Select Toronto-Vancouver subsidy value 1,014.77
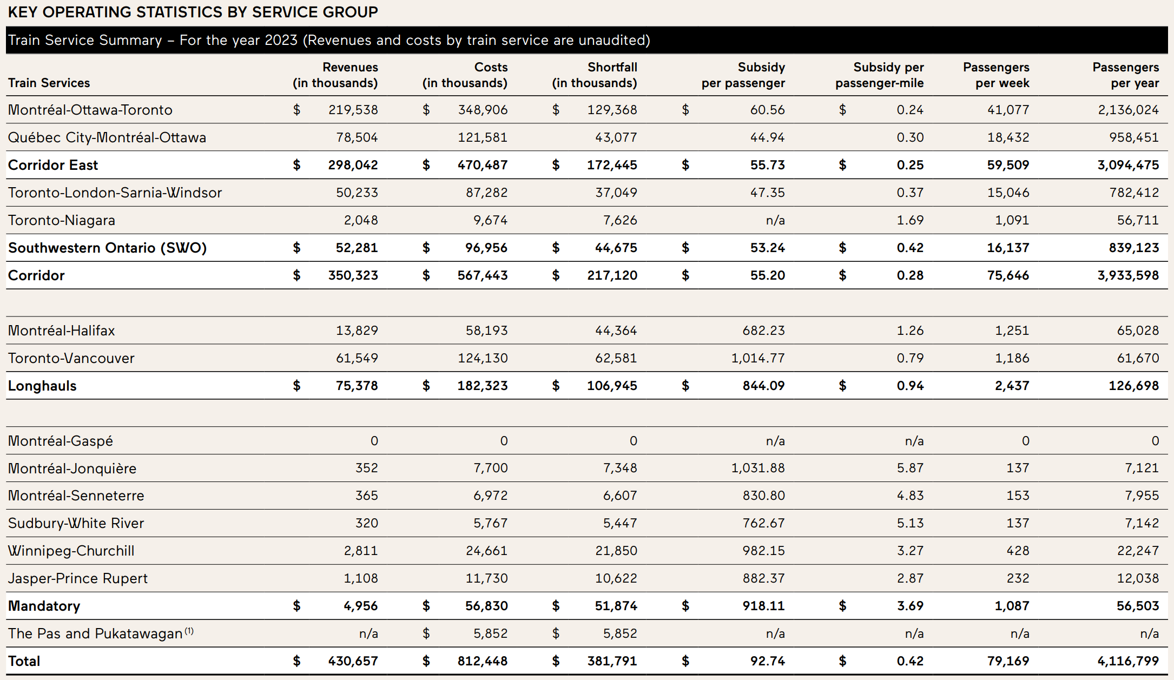 tap(757, 358)
